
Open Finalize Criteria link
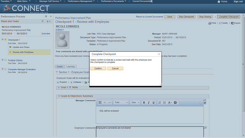pyautogui.click(x=15, y=60)
